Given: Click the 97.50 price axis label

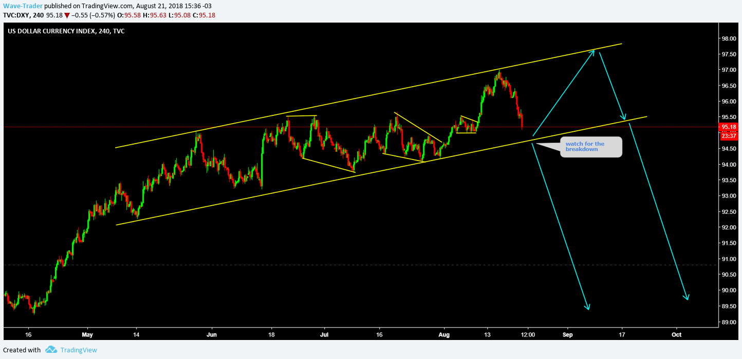Looking at the screenshot, I should (x=728, y=54).
